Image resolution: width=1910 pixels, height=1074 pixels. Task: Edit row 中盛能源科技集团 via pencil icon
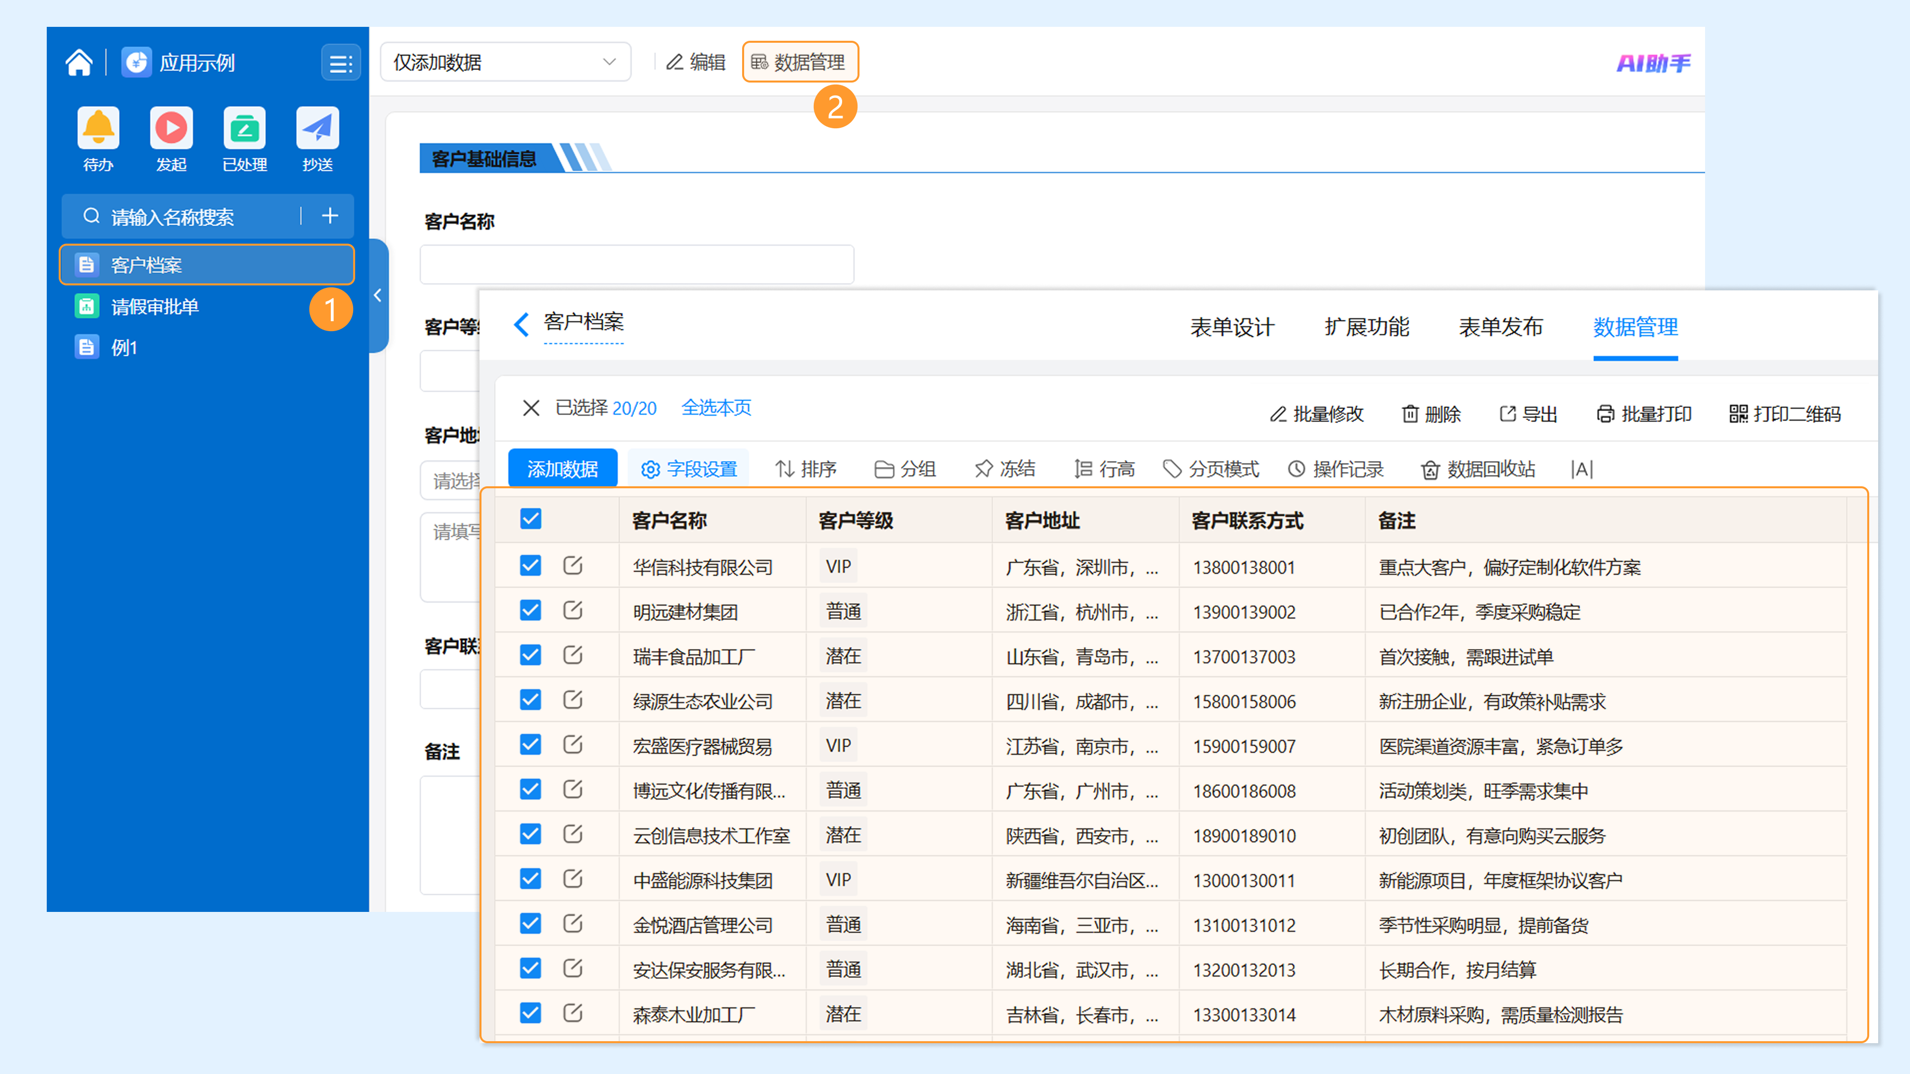tap(573, 878)
